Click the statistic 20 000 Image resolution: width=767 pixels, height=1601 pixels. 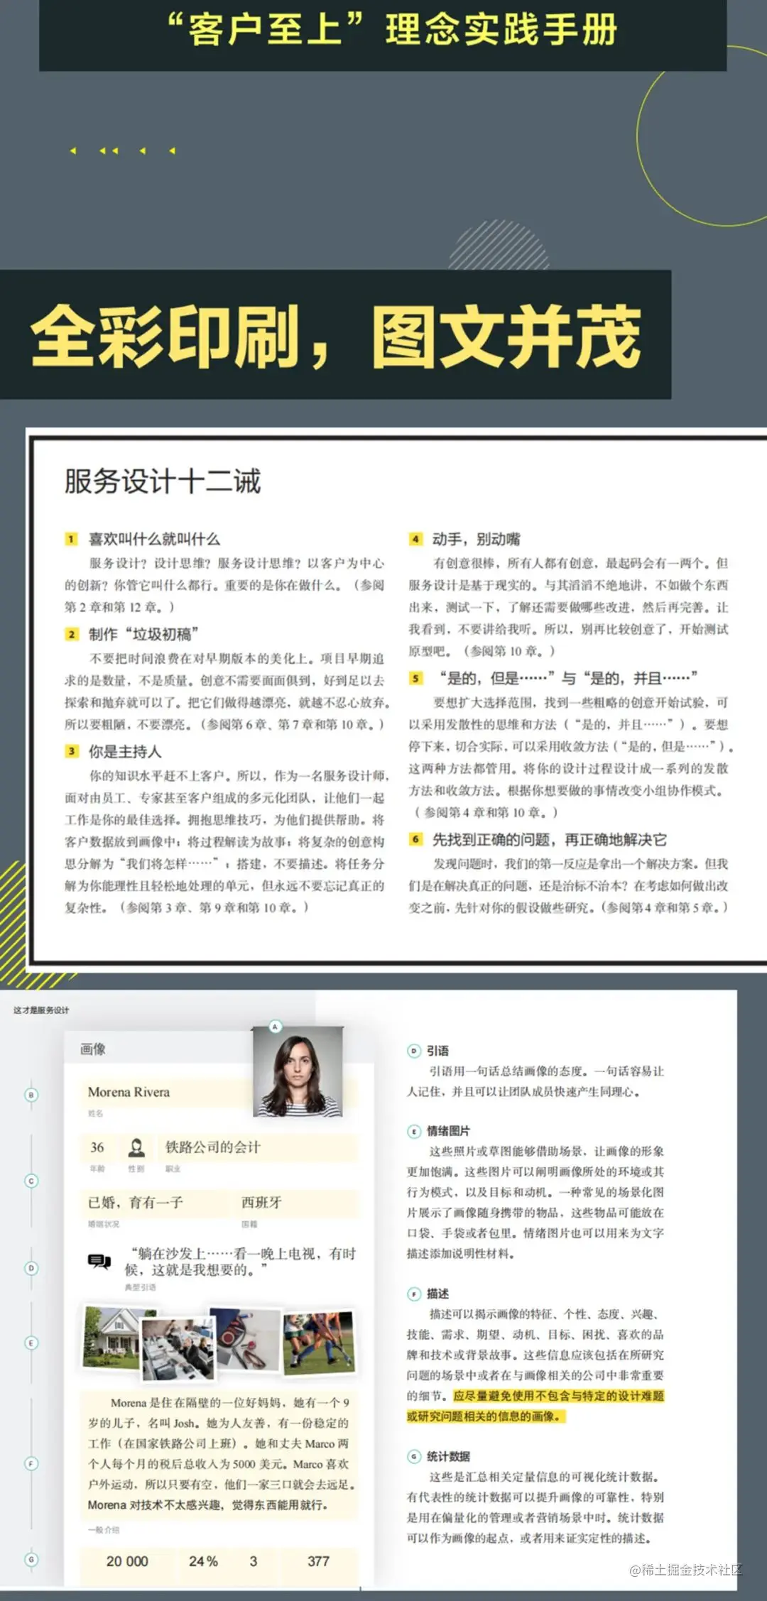point(127,1561)
